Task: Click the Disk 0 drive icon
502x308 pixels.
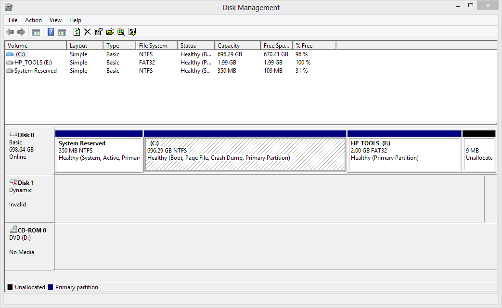Action: pyautogui.click(x=13, y=134)
